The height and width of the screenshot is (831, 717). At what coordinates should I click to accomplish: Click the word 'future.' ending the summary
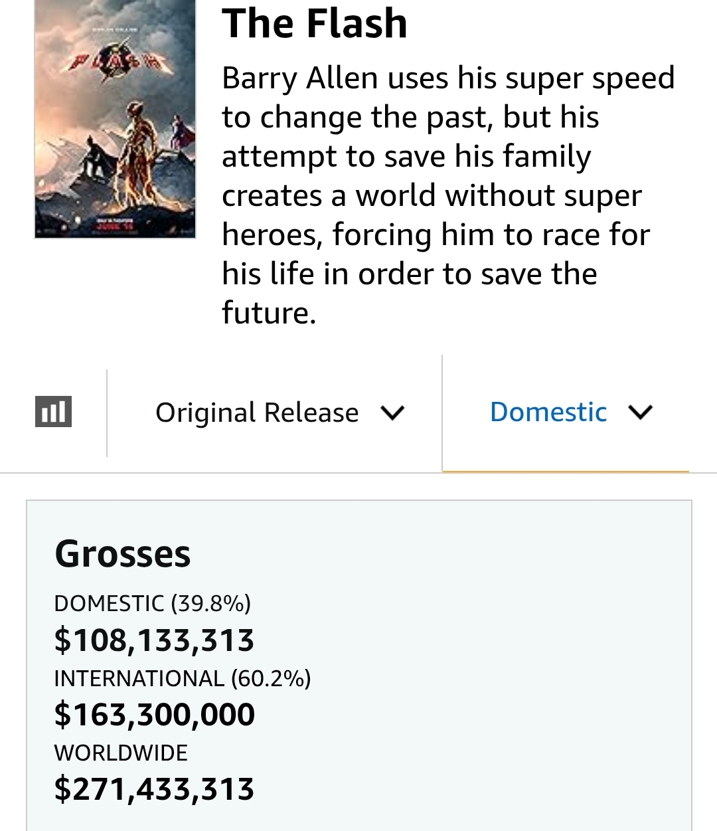click(269, 313)
